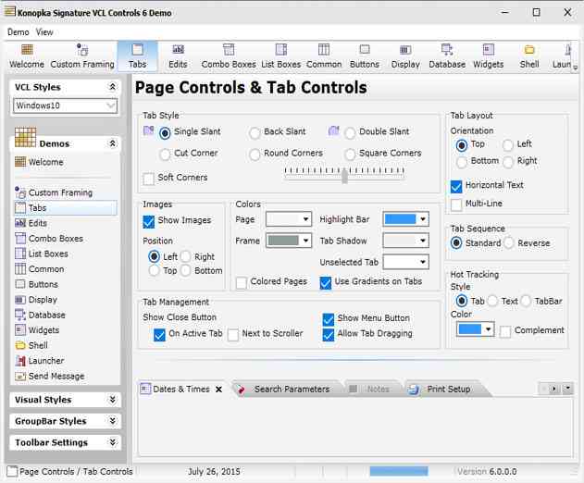This screenshot has height=483, width=584.
Task: Select Welcome in the Demos sidebar
Action: pyautogui.click(x=39, y=162)
